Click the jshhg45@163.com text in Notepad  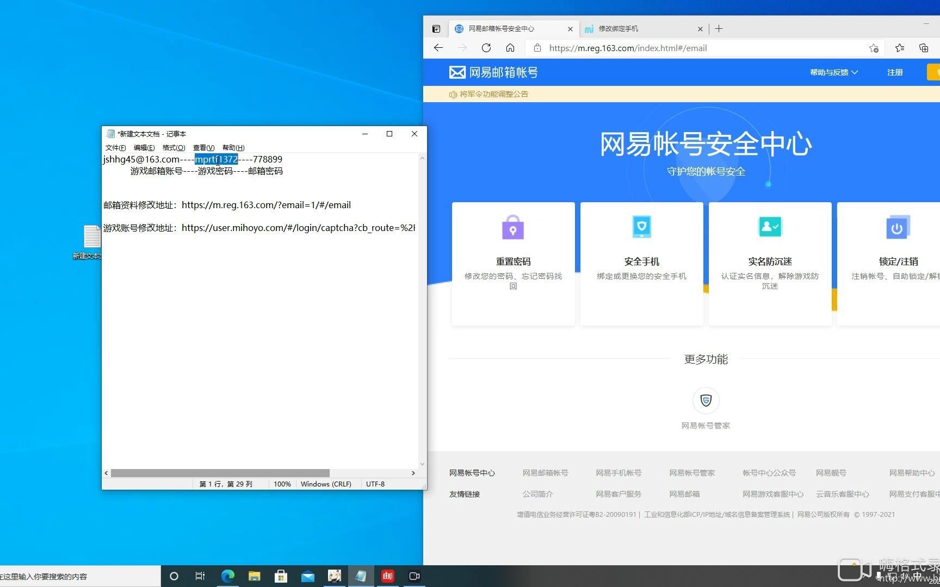(141, 159)
